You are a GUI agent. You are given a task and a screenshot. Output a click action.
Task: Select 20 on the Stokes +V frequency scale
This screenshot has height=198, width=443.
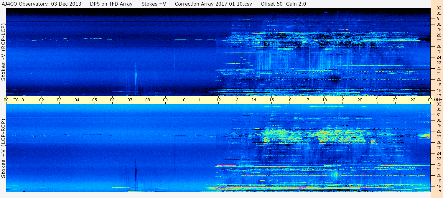(x=438, y=175)
